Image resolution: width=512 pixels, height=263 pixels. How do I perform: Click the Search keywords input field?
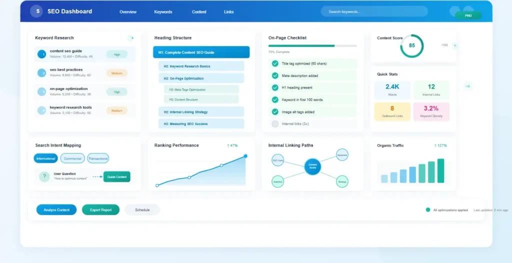374,11
